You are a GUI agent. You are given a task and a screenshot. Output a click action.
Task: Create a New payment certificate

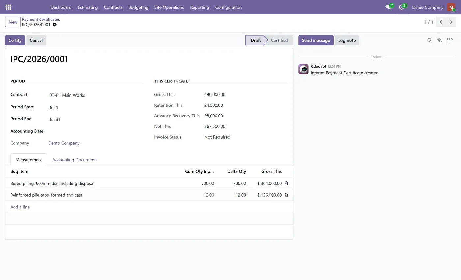tap(13, 22)
